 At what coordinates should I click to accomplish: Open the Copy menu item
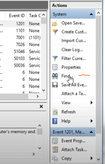pos(67,159)
